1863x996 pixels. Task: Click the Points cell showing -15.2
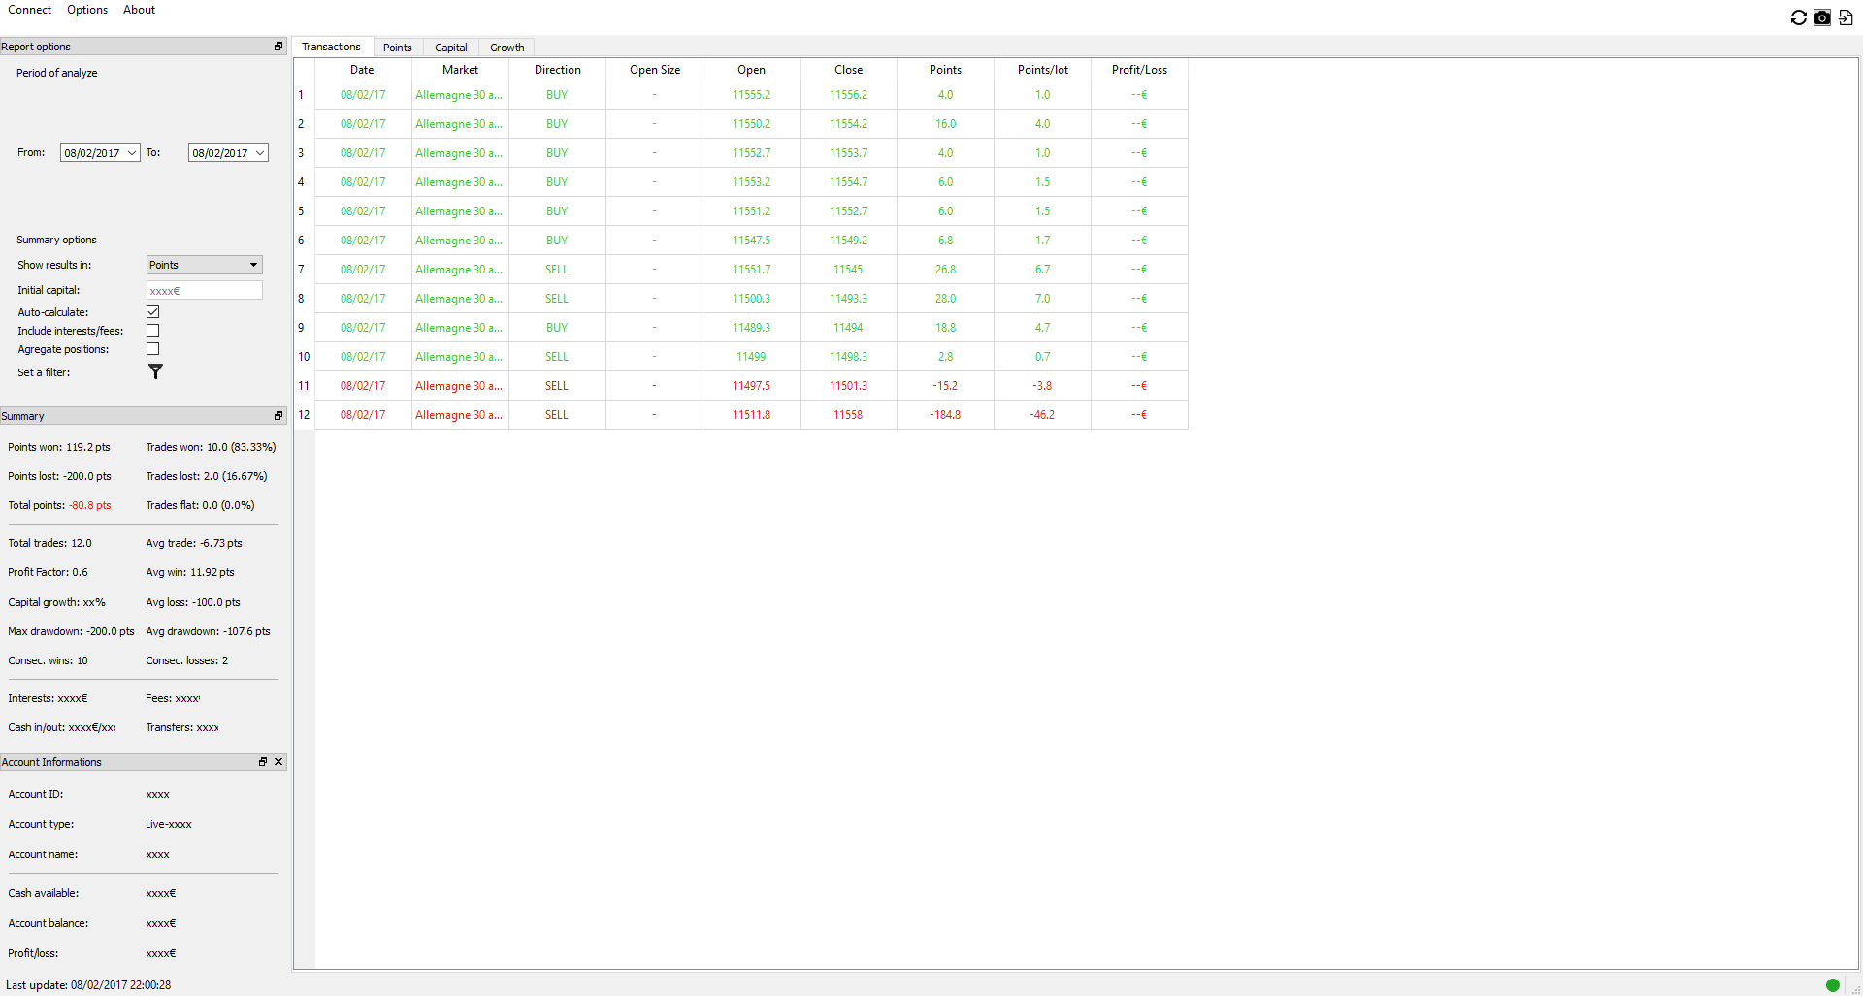tap(945, 386)
